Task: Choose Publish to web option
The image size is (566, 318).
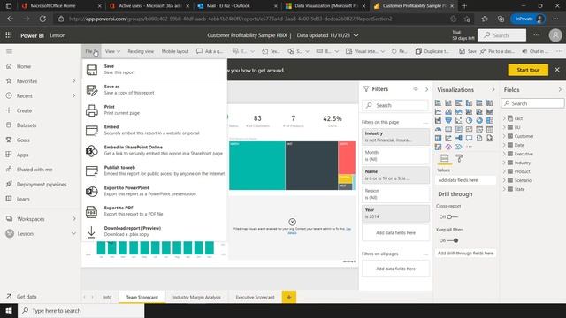Action: point(155,170)
